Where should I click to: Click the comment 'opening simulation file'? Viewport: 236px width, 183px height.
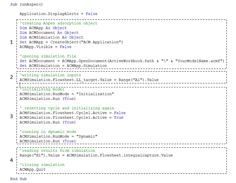[x=48, y=56]
